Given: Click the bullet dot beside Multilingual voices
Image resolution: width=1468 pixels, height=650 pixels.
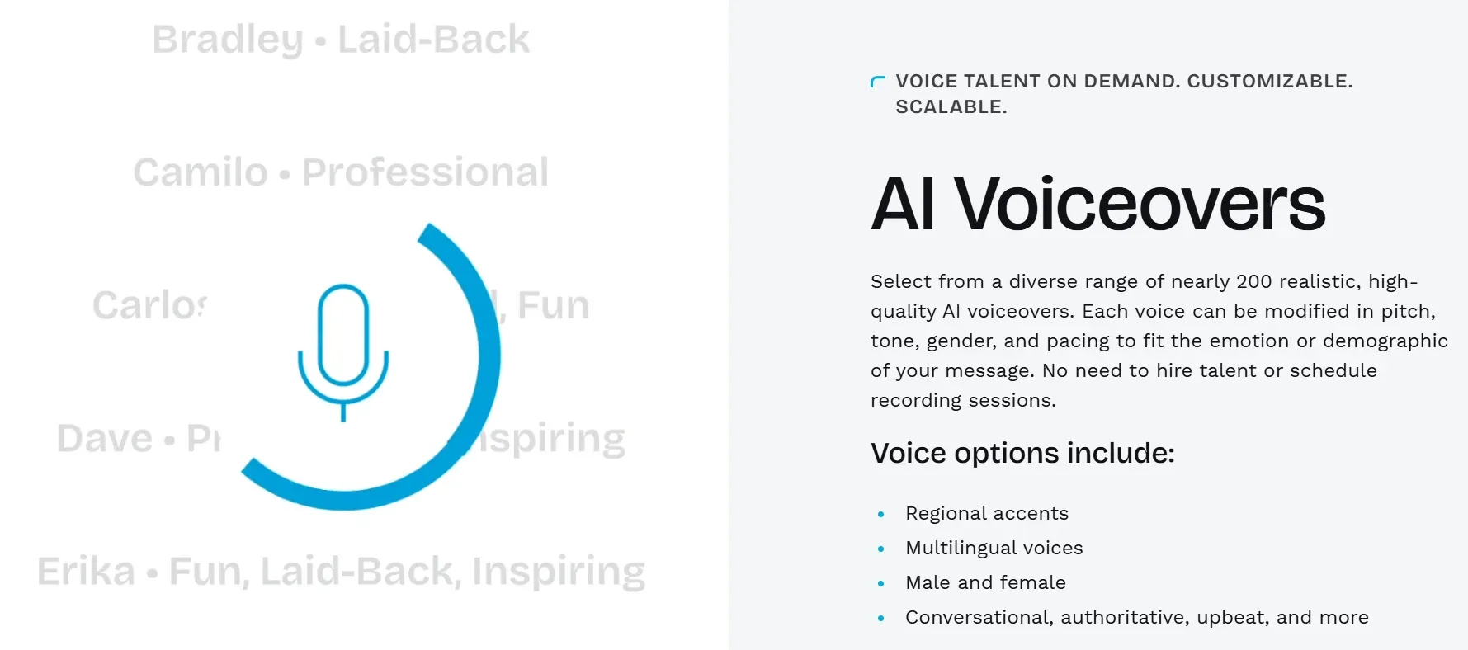Looking at the screenshot, I should (881, 549).
